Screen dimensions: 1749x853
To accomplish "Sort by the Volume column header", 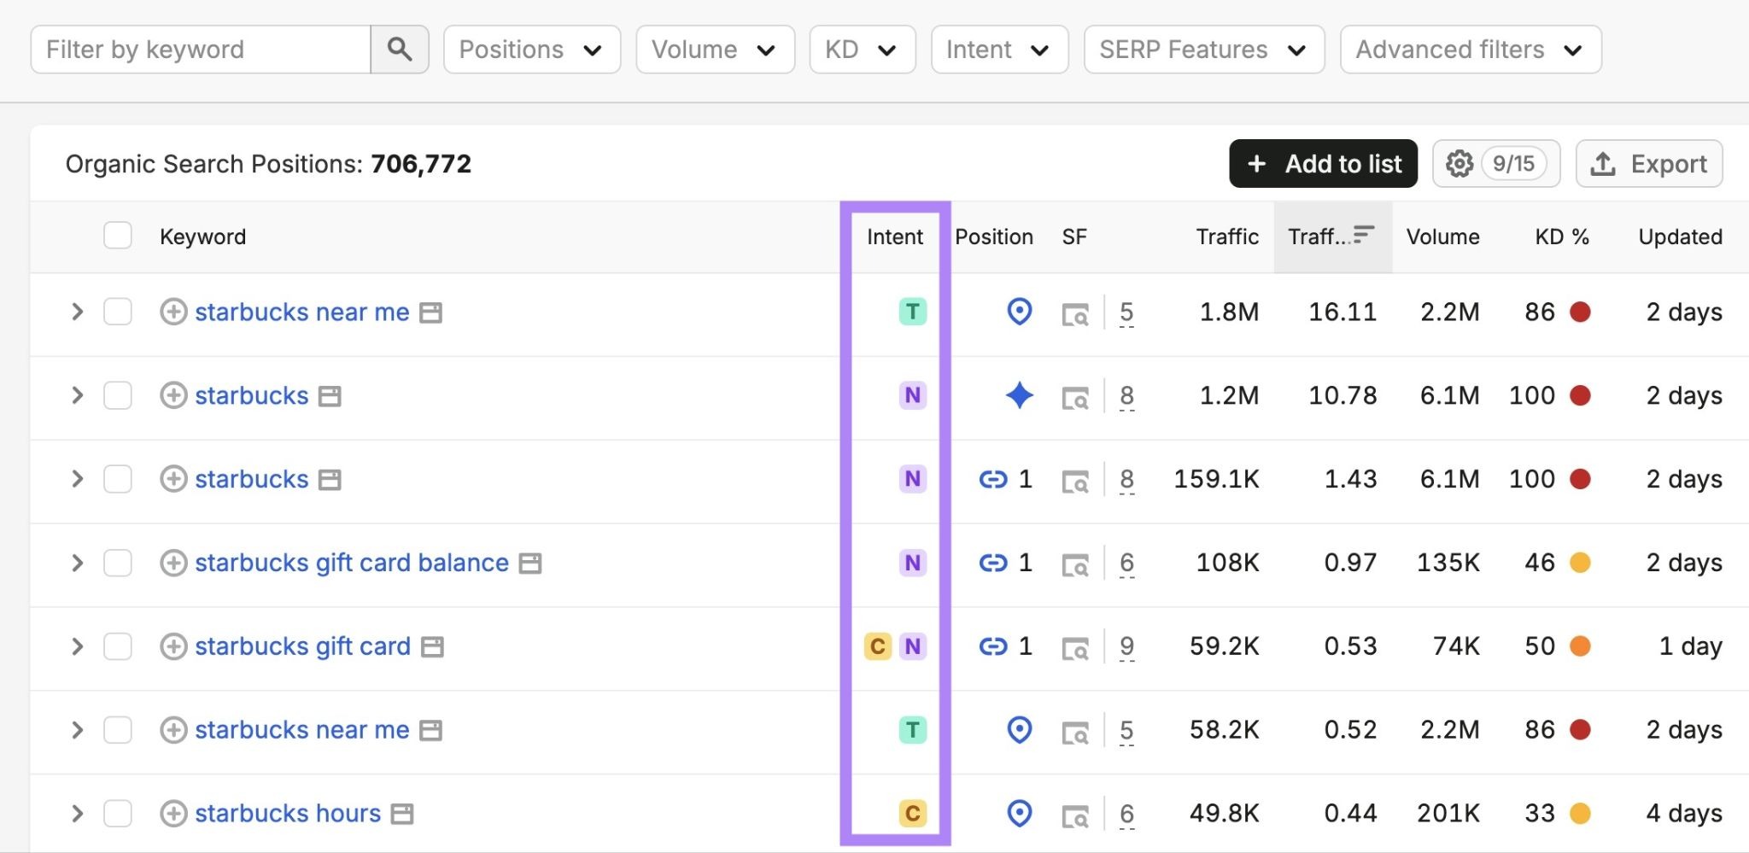I will 1442,237.
